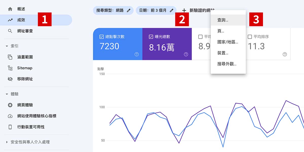Viewport: 304px width, 152px height.
Task: Uncheck the 曝光總數 checkbox
Action: tap(151, 37)
